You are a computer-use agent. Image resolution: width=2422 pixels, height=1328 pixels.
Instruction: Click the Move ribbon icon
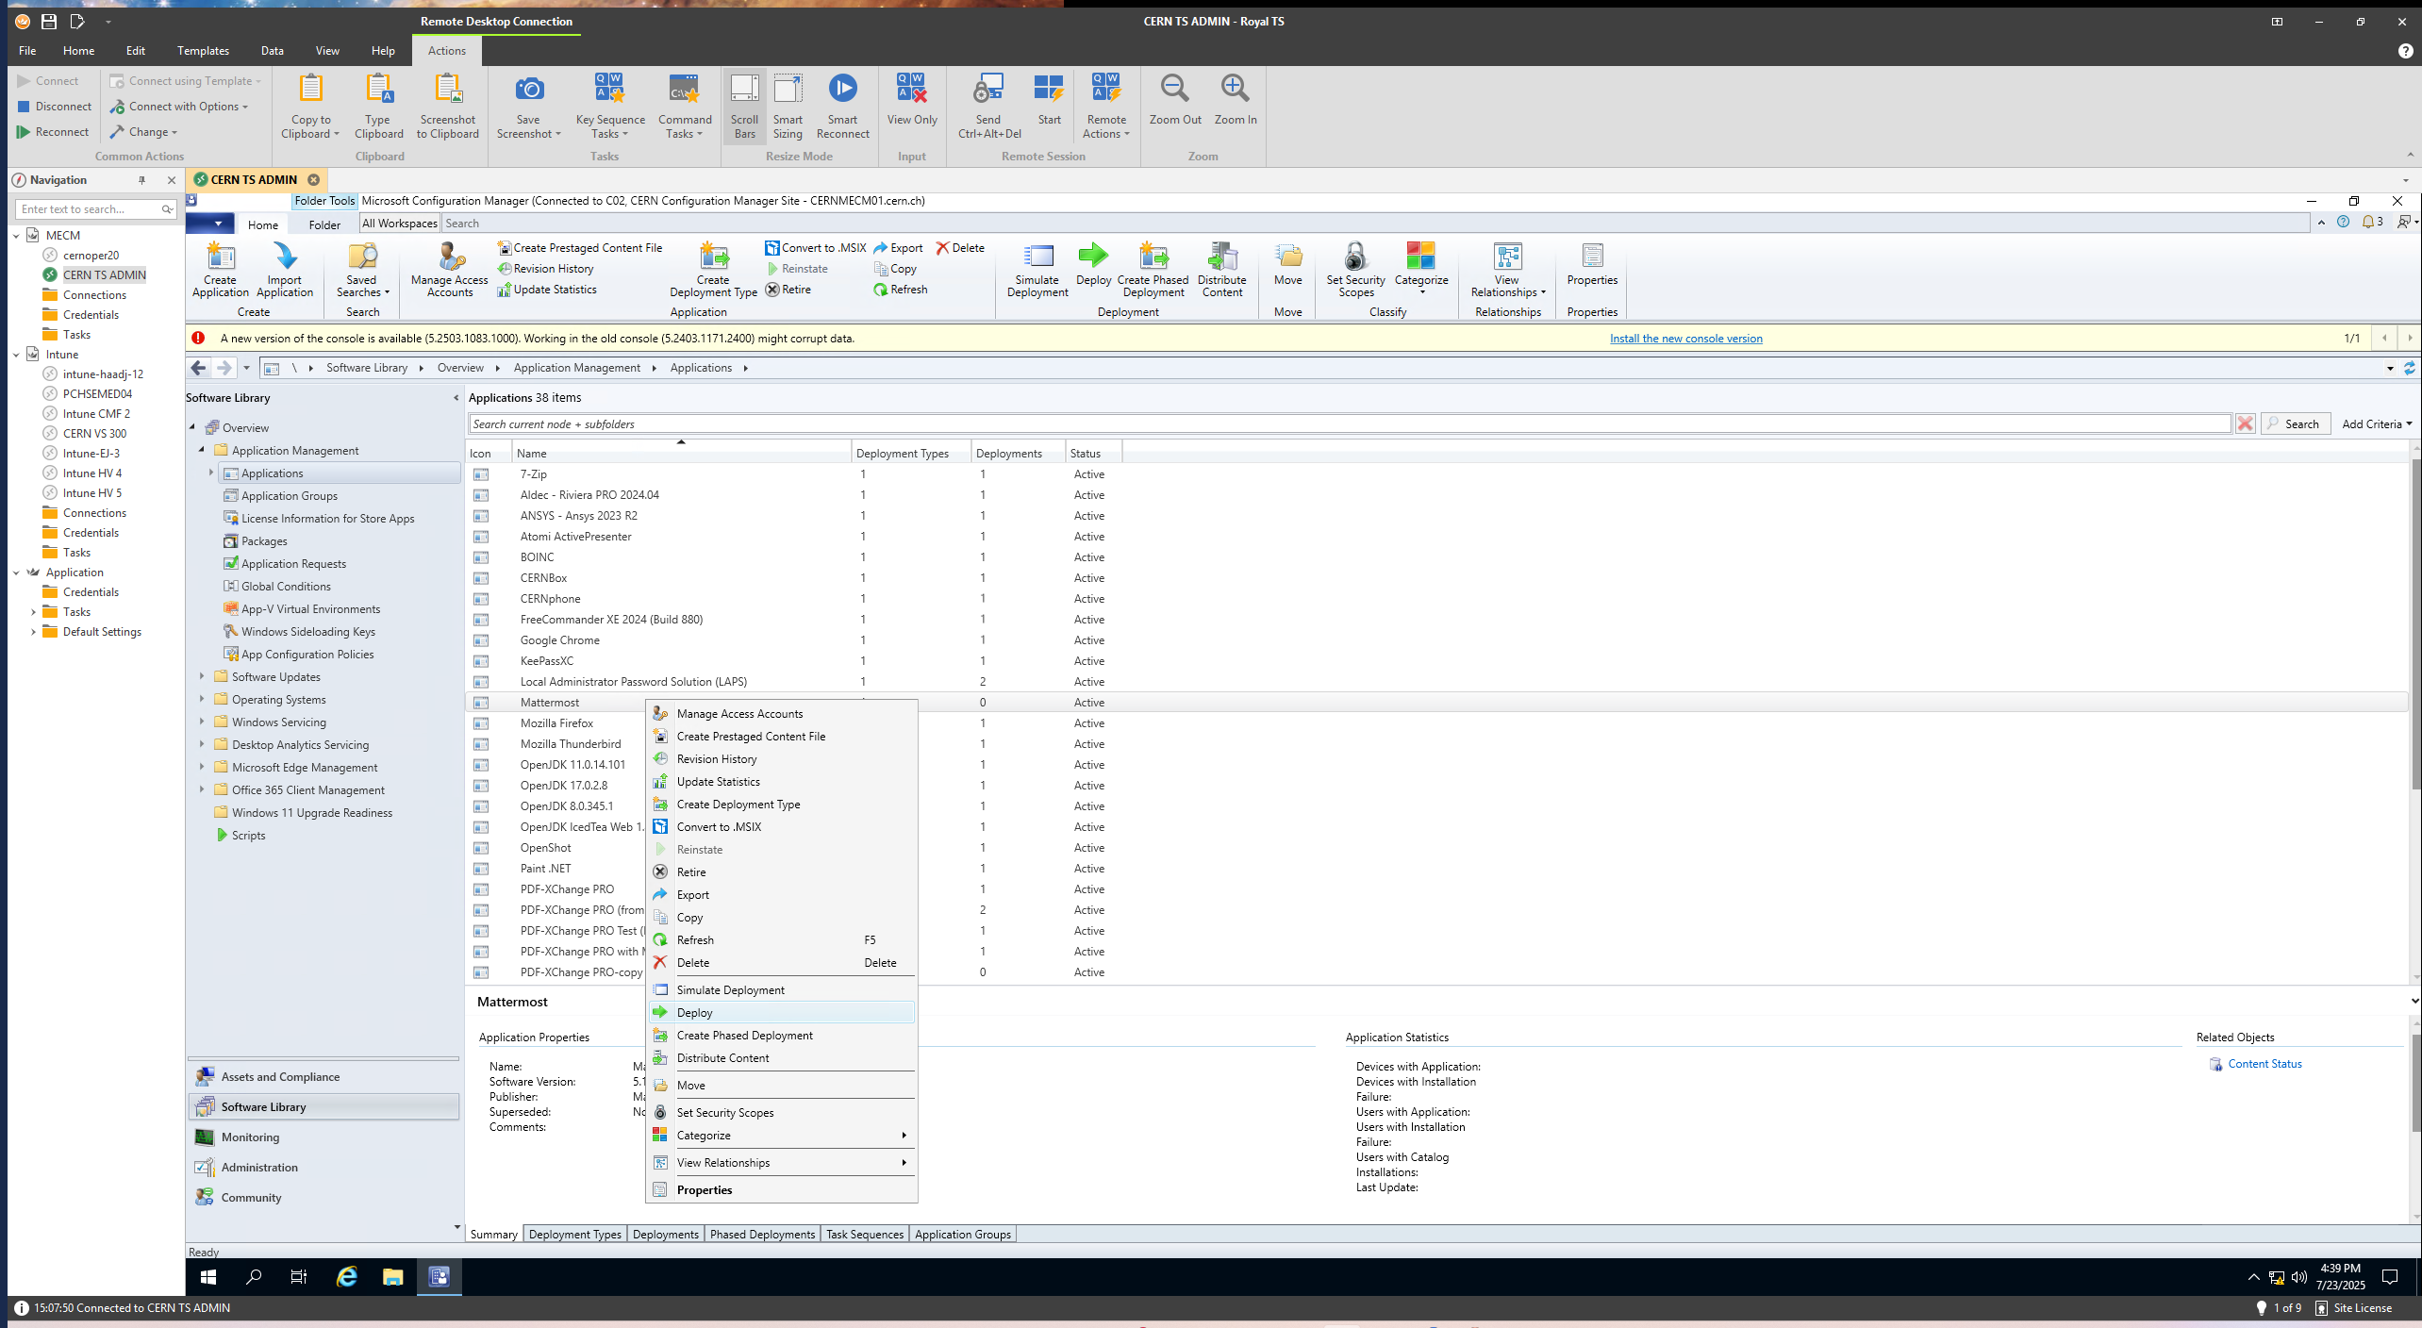coord(1287,264)
